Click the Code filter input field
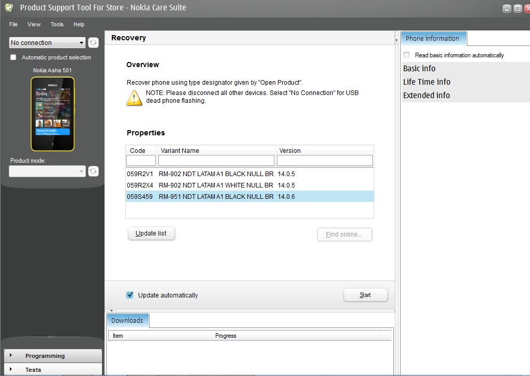Viewport: 530px width, 376px height. [141, 160]
